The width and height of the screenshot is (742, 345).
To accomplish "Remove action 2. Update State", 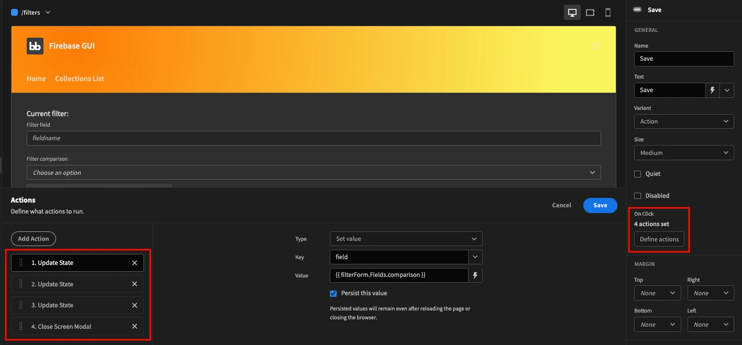I will [135, 284].
